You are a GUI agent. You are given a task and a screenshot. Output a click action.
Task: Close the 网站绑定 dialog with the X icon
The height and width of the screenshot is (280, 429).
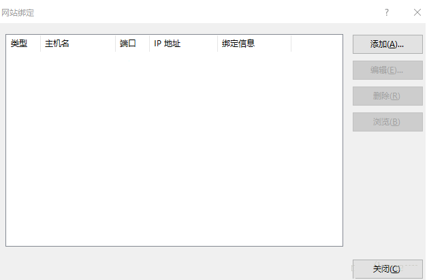[417, 12]
